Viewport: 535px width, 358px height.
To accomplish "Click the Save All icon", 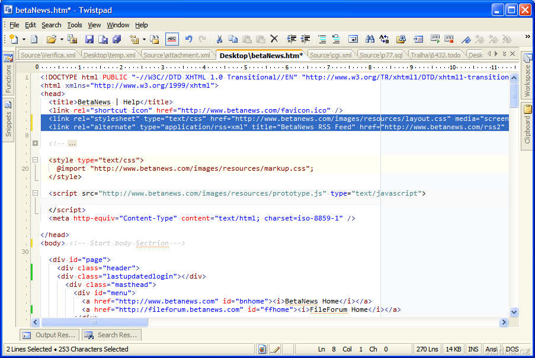I will pos(117,39).
